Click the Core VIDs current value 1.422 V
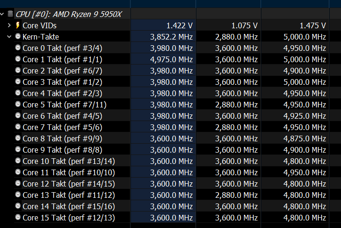Screen dimensions: 341x228 179,25
